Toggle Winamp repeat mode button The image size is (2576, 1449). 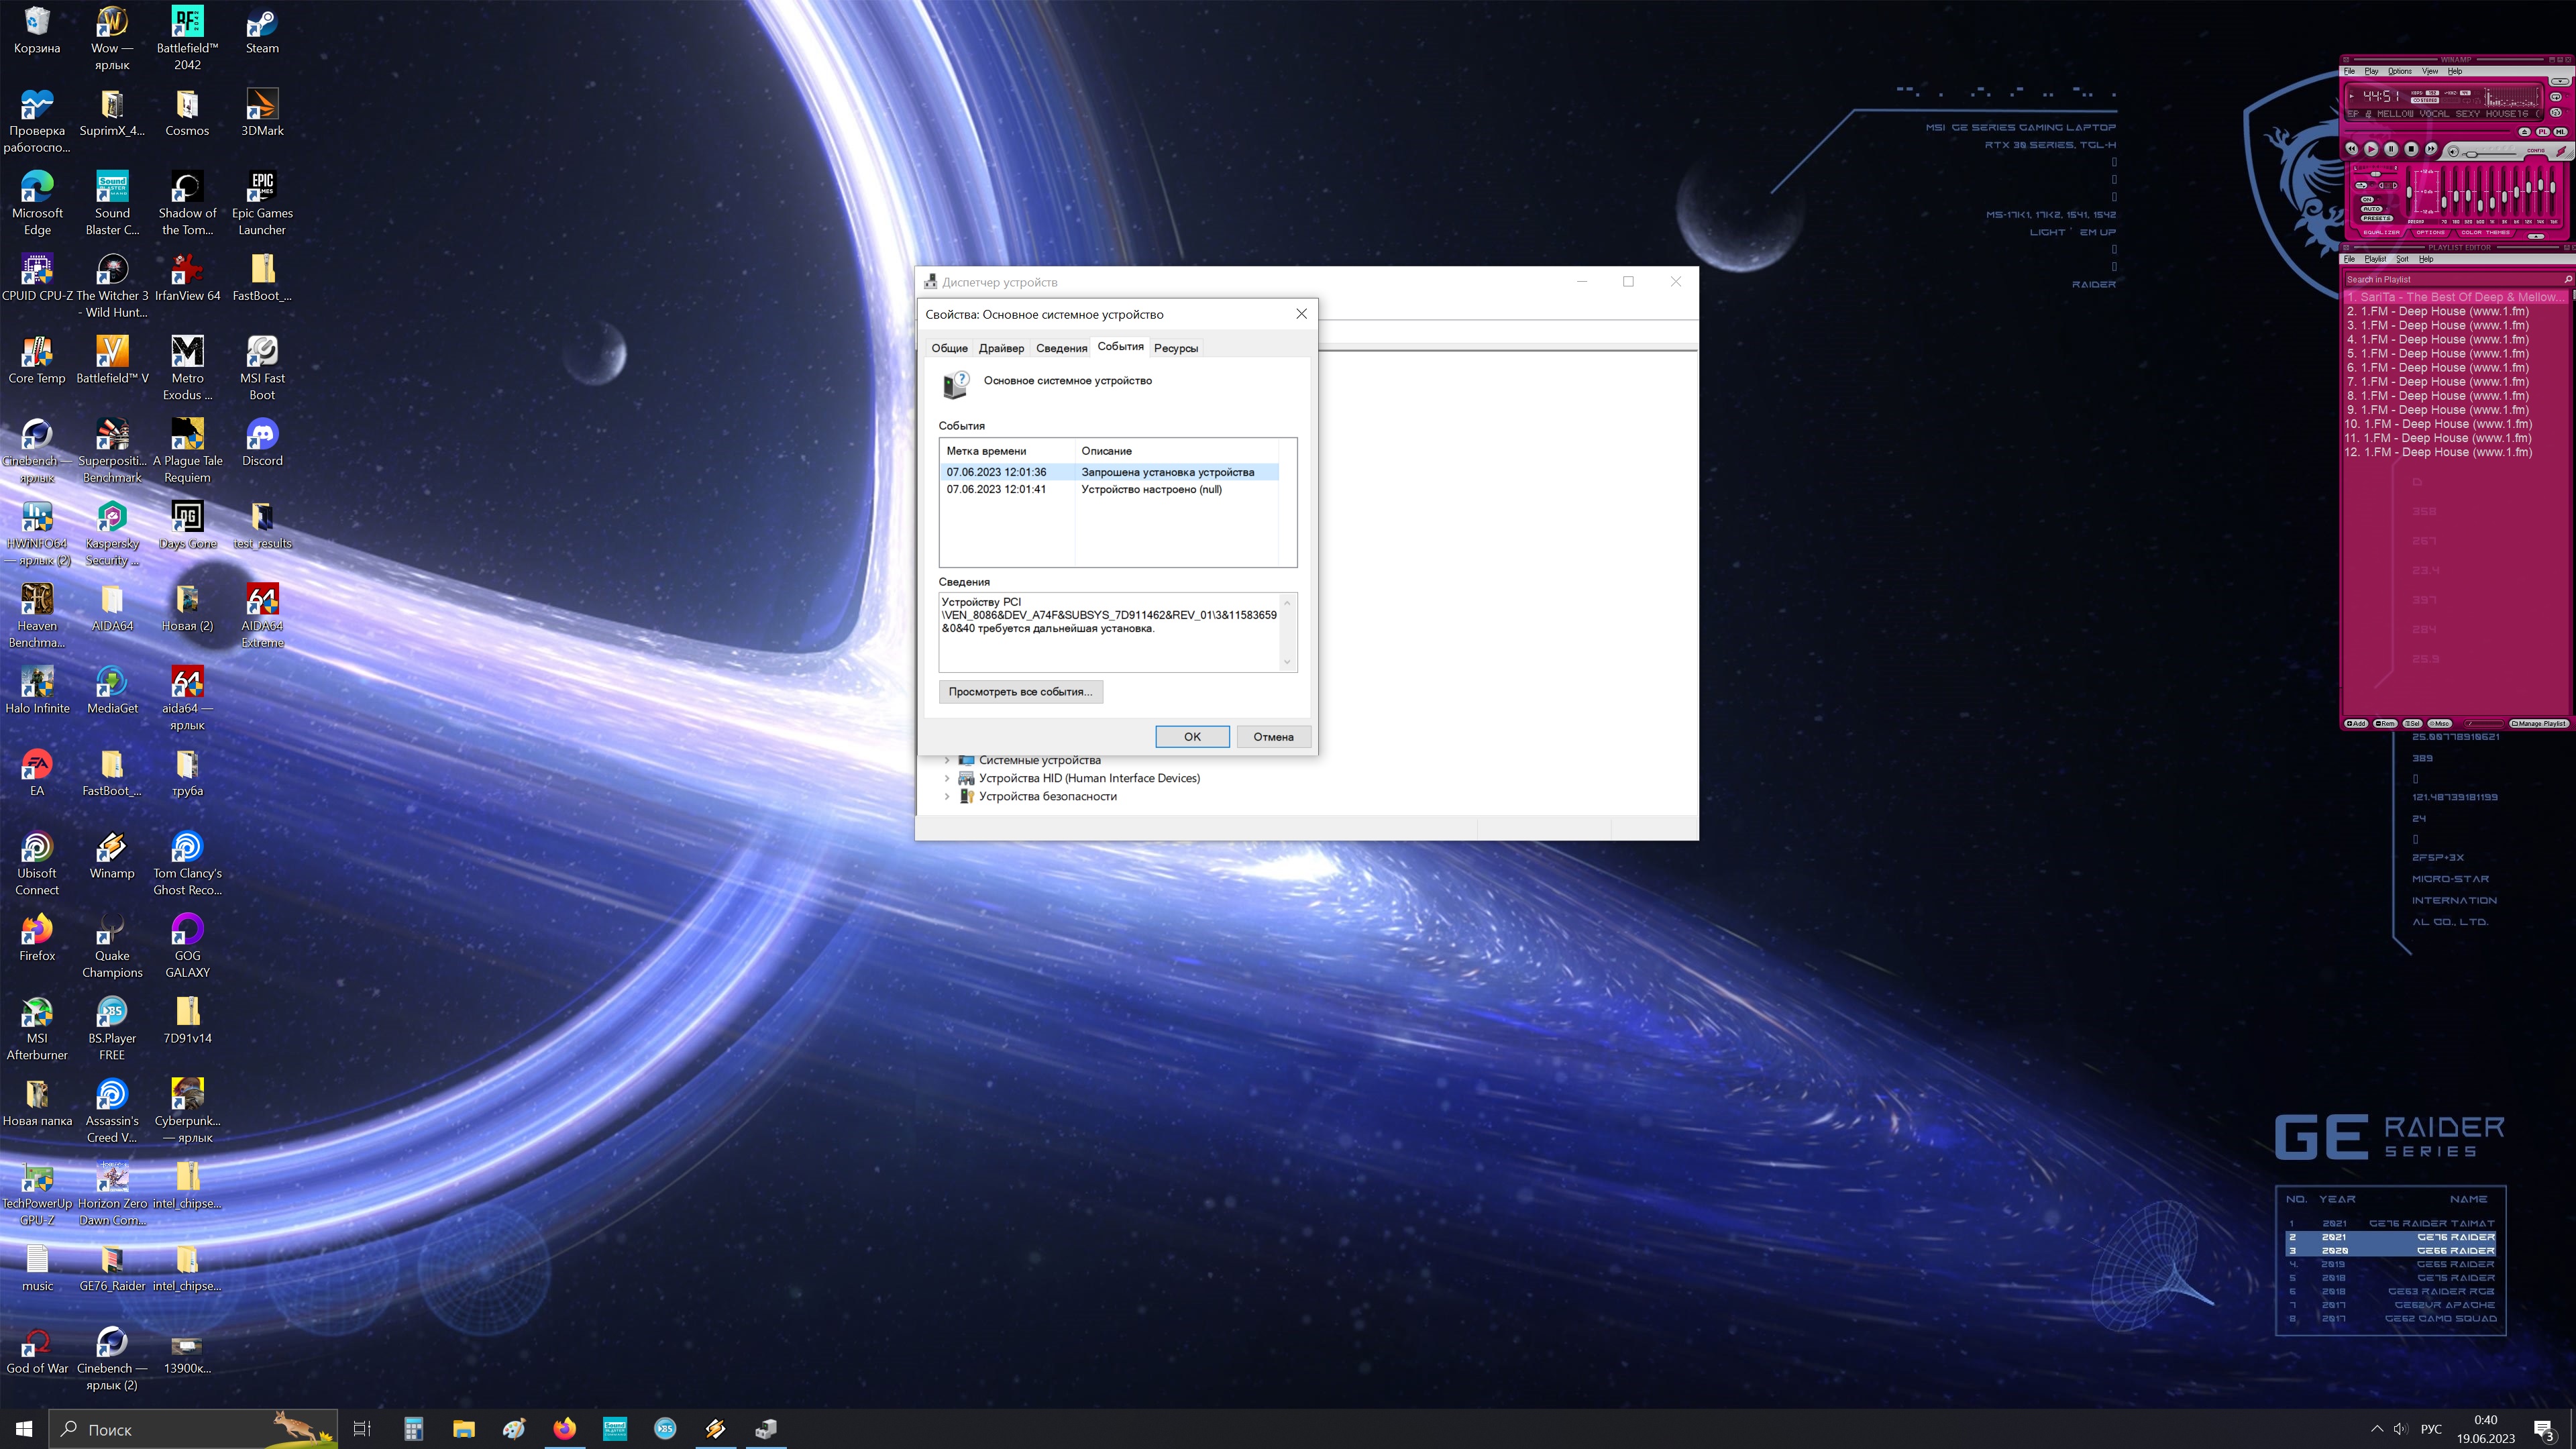(2556, 97)
